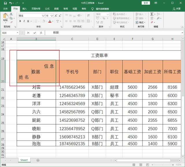The image size is (185, 167).
Task: Switch to the 公式 tab
Action: (x=47, y=9)
